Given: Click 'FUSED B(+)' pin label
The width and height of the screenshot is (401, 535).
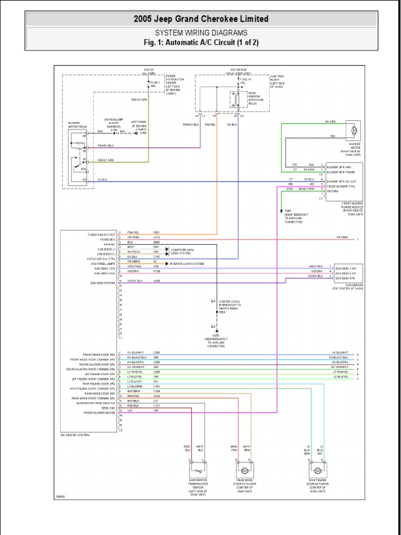Looking at the screenshot, I should coord(108,239).
